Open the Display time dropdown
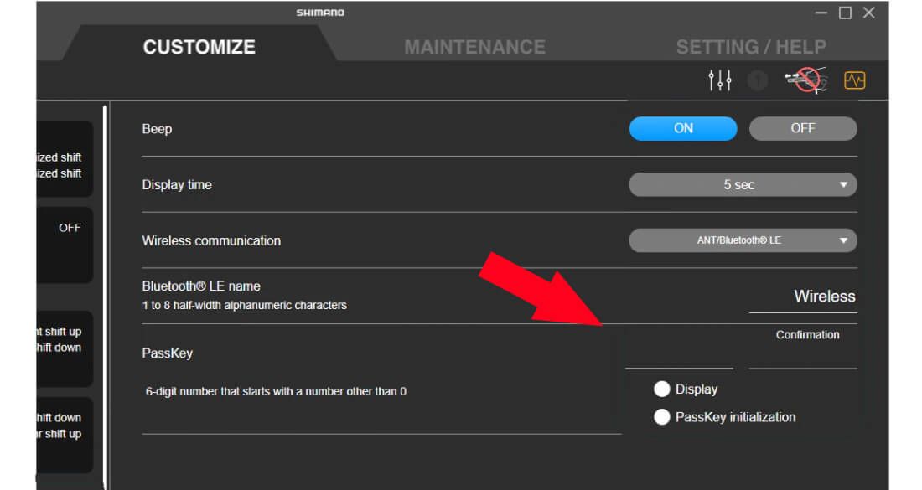 tap(743, 184)
